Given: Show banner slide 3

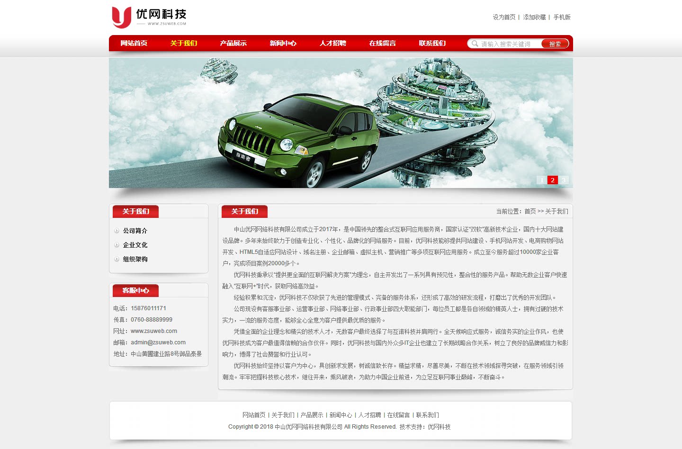Looking at the screenshot, I should (564, 180).
